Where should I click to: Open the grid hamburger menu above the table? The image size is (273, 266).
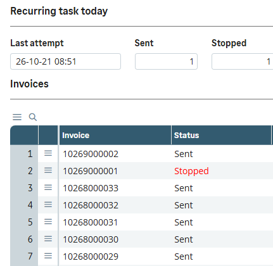click(17, 117)
